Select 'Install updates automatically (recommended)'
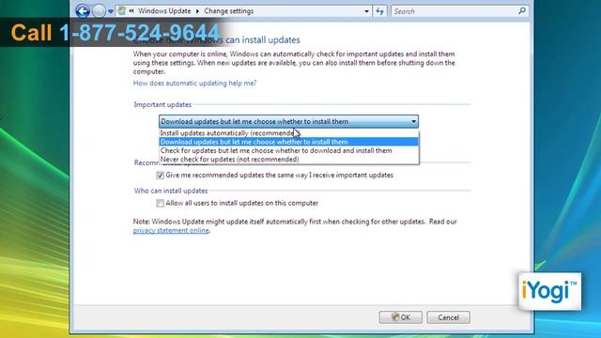The image size is (601, 338). point(288,133)
